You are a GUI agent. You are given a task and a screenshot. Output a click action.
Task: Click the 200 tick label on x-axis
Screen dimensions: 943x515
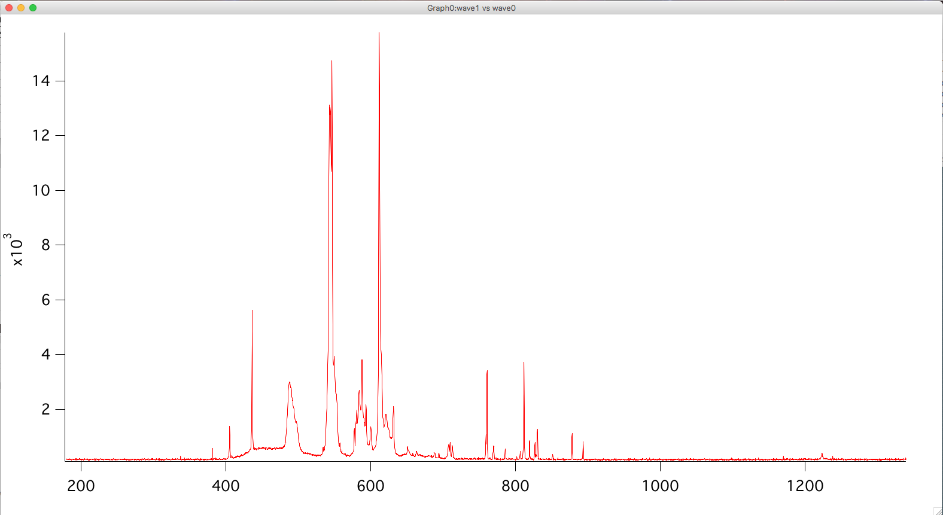point(81,486)
